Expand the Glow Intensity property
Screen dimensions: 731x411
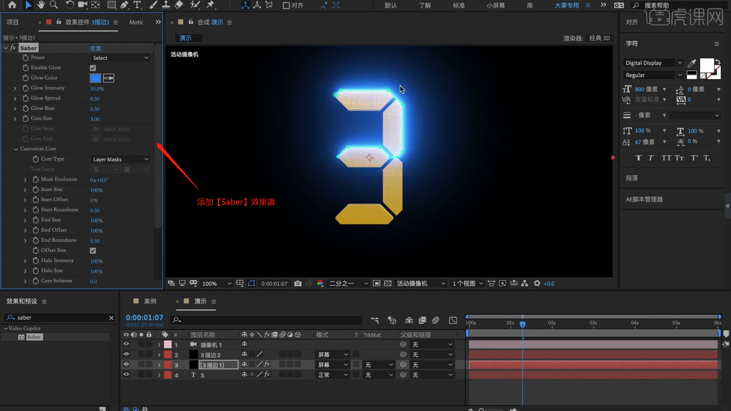pyautogui.click(x=15, y=88)
